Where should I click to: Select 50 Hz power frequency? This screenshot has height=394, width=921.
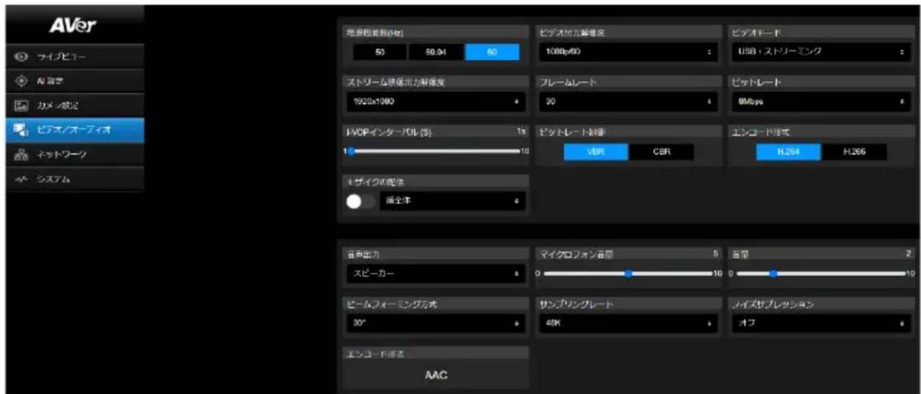(x=379, y=52)
